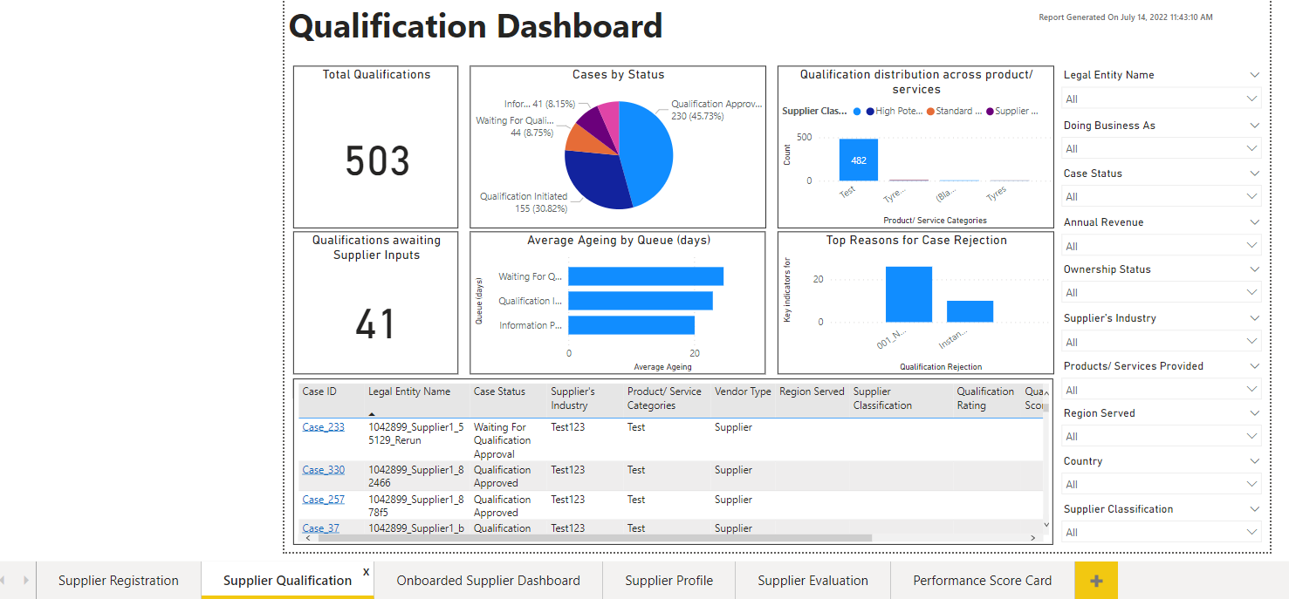Open the Onboarded Supplier Dashboard tab
This screenshot has height=599, width=1289.
click(488, 581)
